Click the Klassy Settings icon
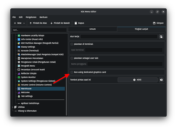The height and width of the screenshot is (129, 177). pos(19,47)
